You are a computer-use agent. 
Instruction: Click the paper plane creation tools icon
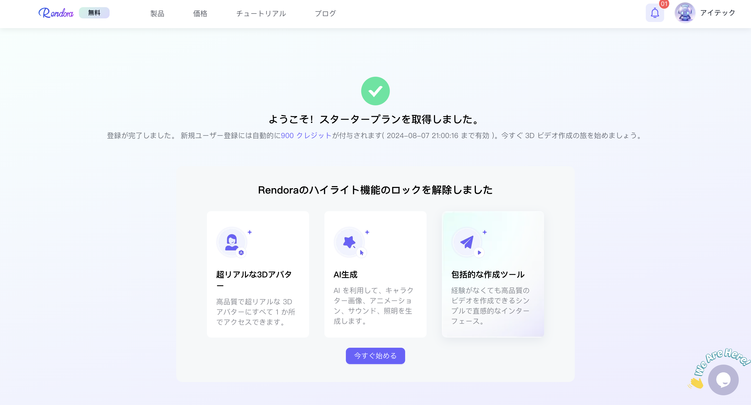coord(467,242)
